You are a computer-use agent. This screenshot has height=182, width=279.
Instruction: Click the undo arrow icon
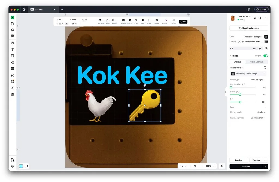coord(181,166)
